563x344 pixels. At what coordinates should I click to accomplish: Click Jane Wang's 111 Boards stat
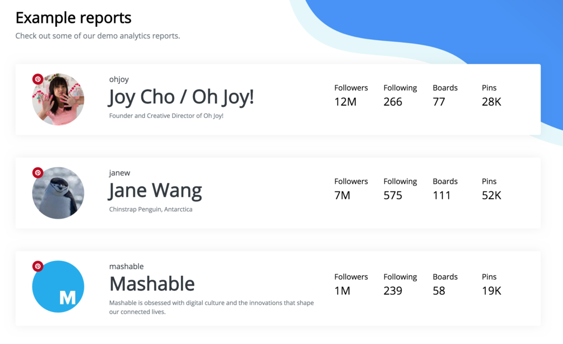tap(441, 195)
